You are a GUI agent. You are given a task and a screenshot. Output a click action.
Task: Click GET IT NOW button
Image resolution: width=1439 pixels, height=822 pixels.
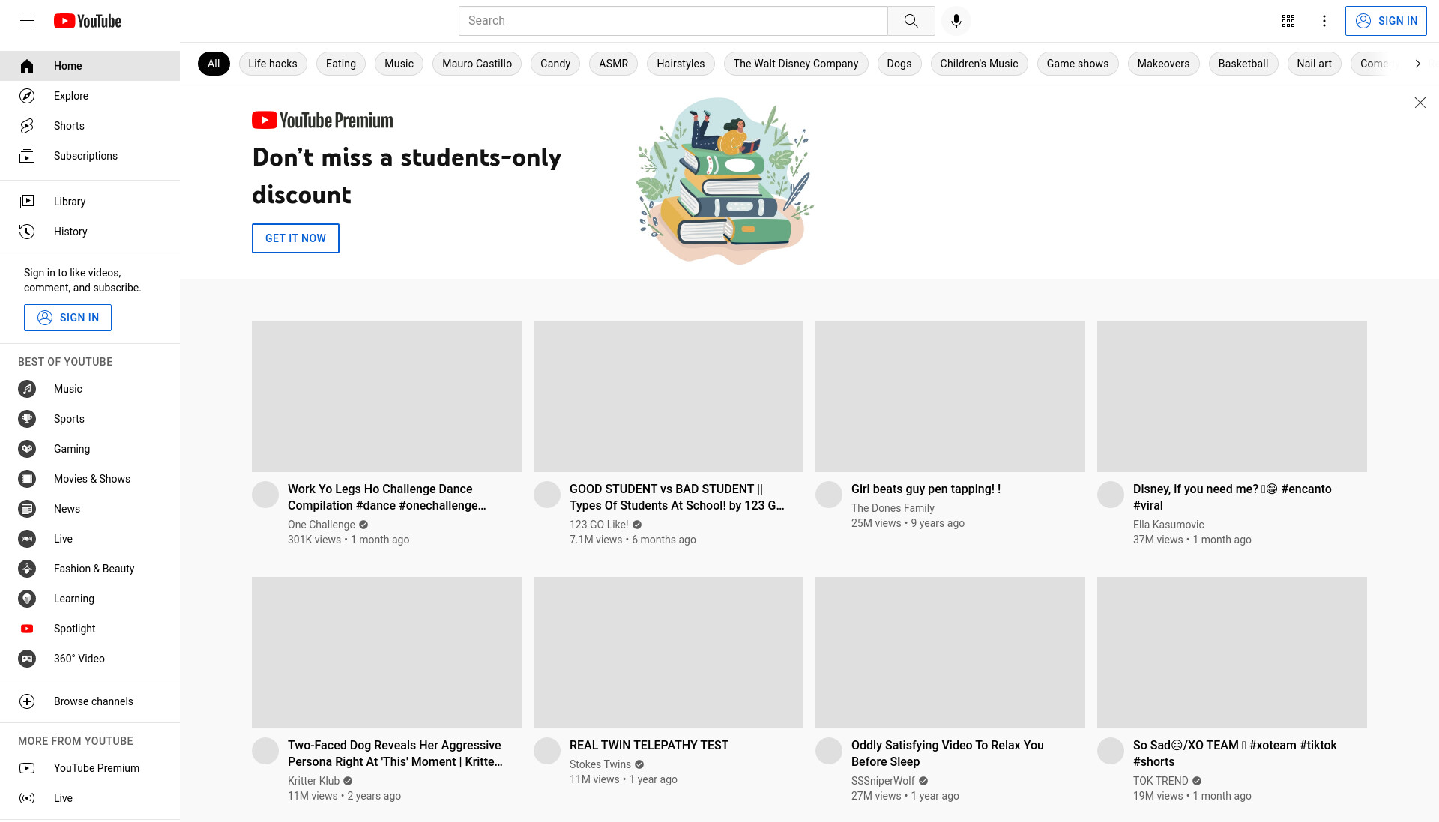(x=295, y=238)
